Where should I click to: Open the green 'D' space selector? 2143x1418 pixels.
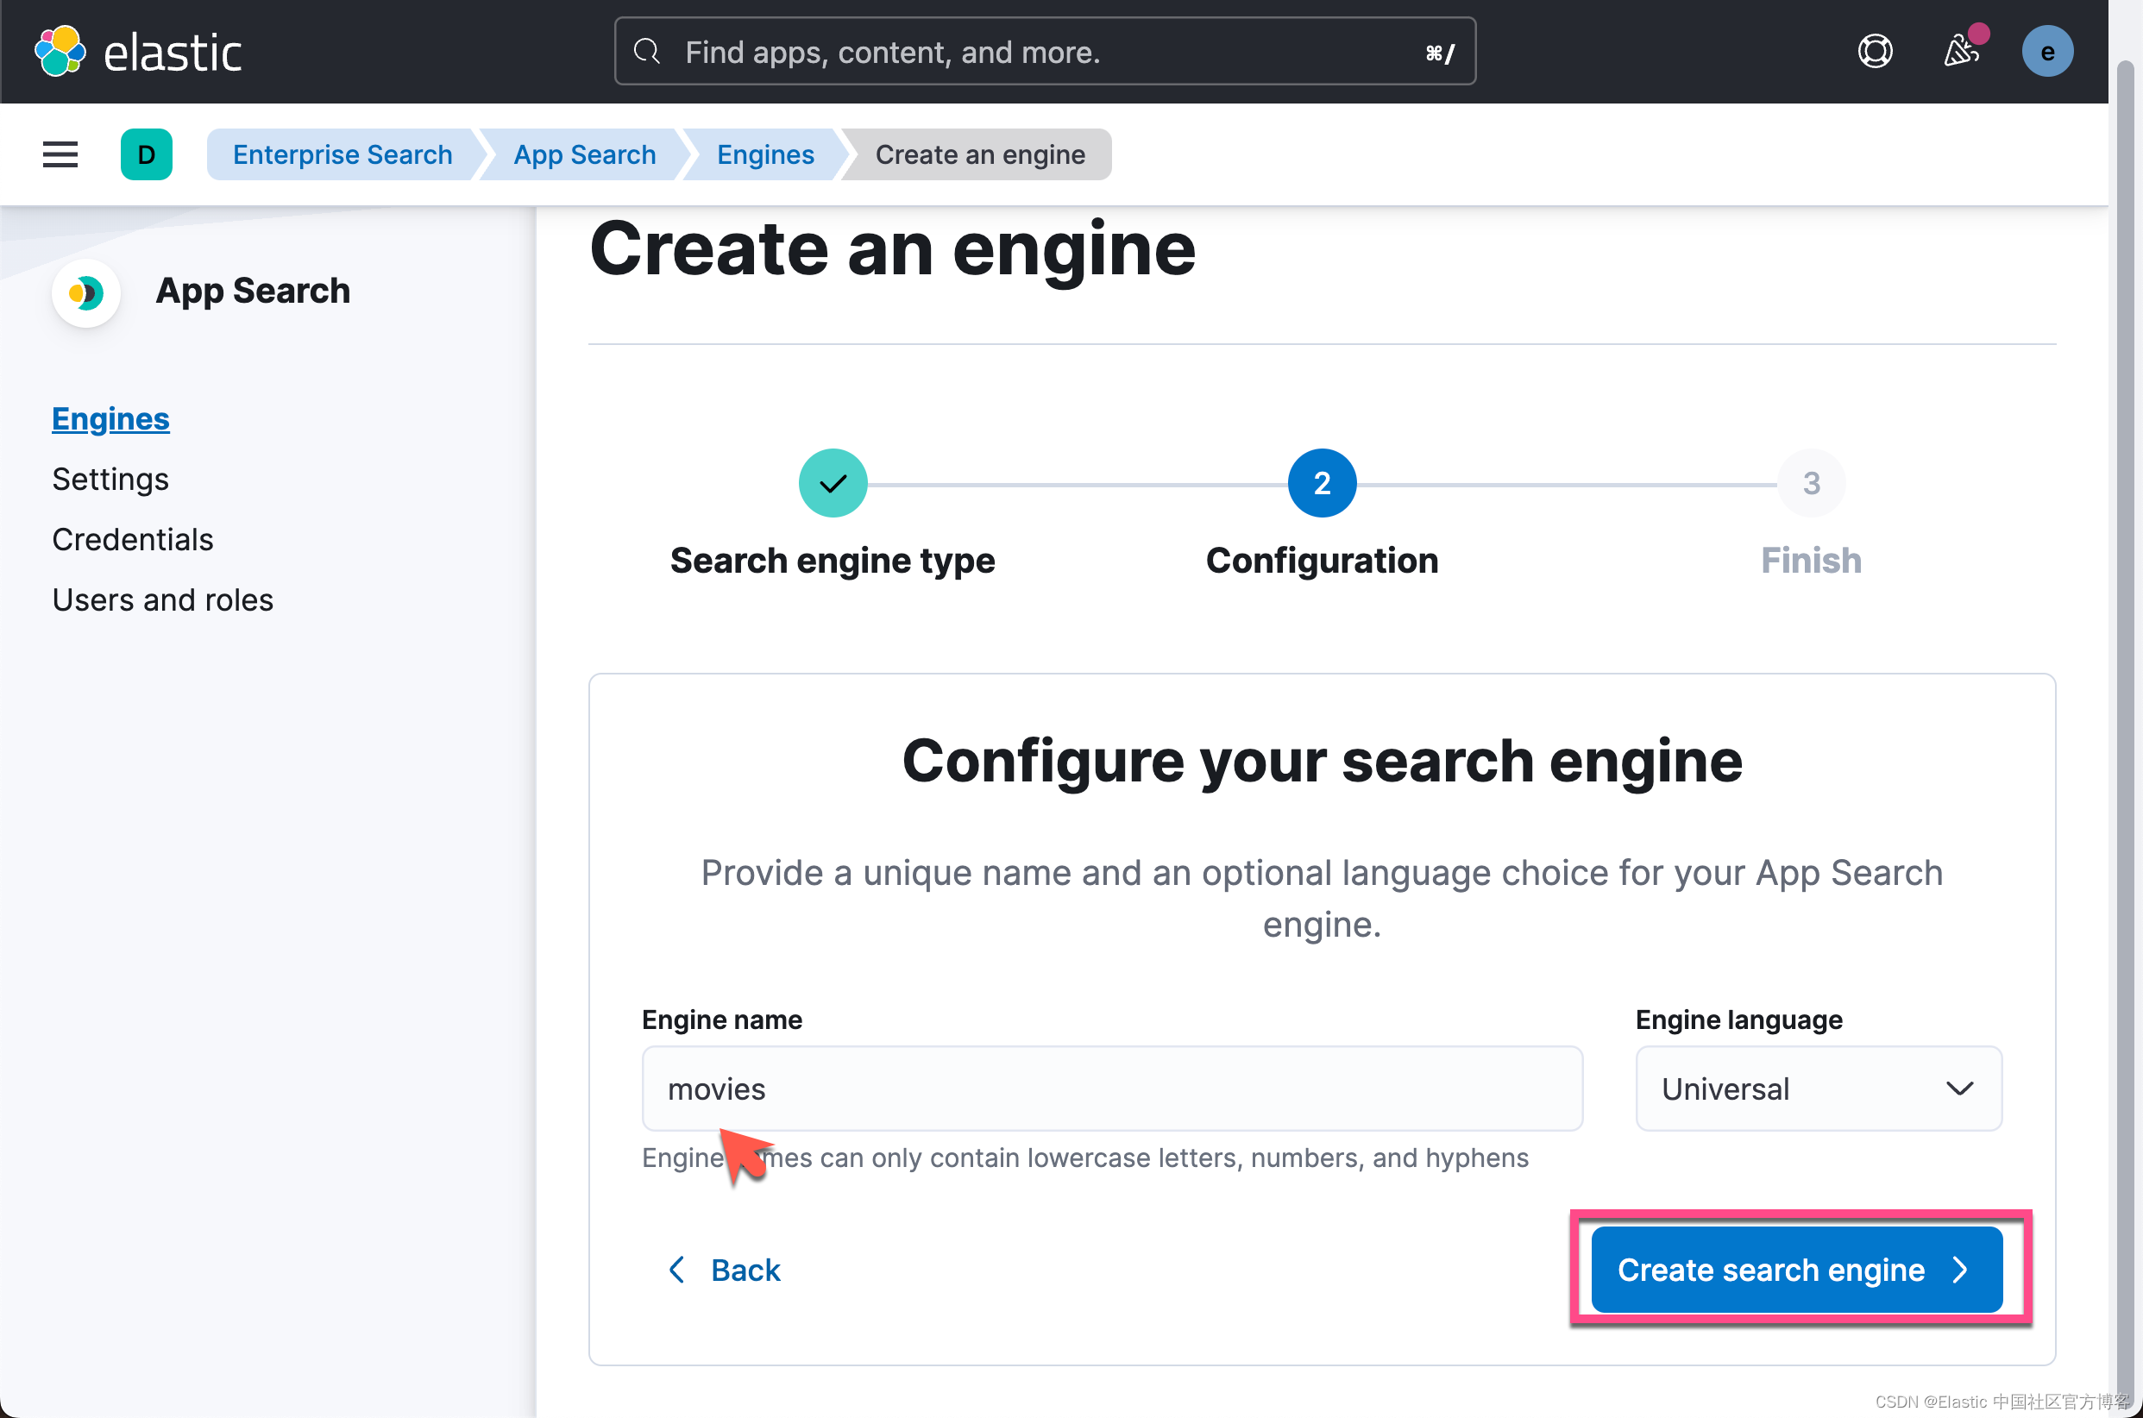(147, 154)
